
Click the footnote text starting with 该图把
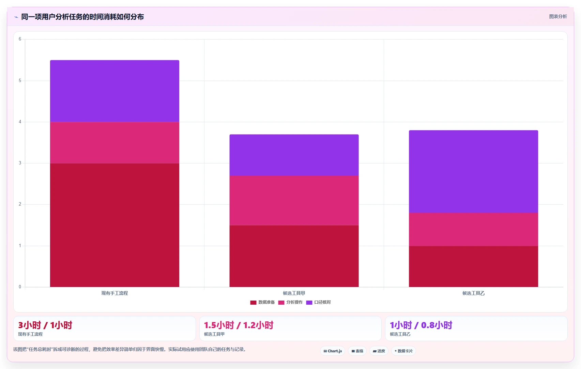tap(129, 349)
